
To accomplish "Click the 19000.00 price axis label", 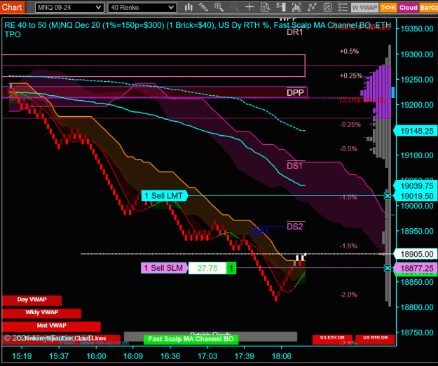I will [x=417, y=206].
